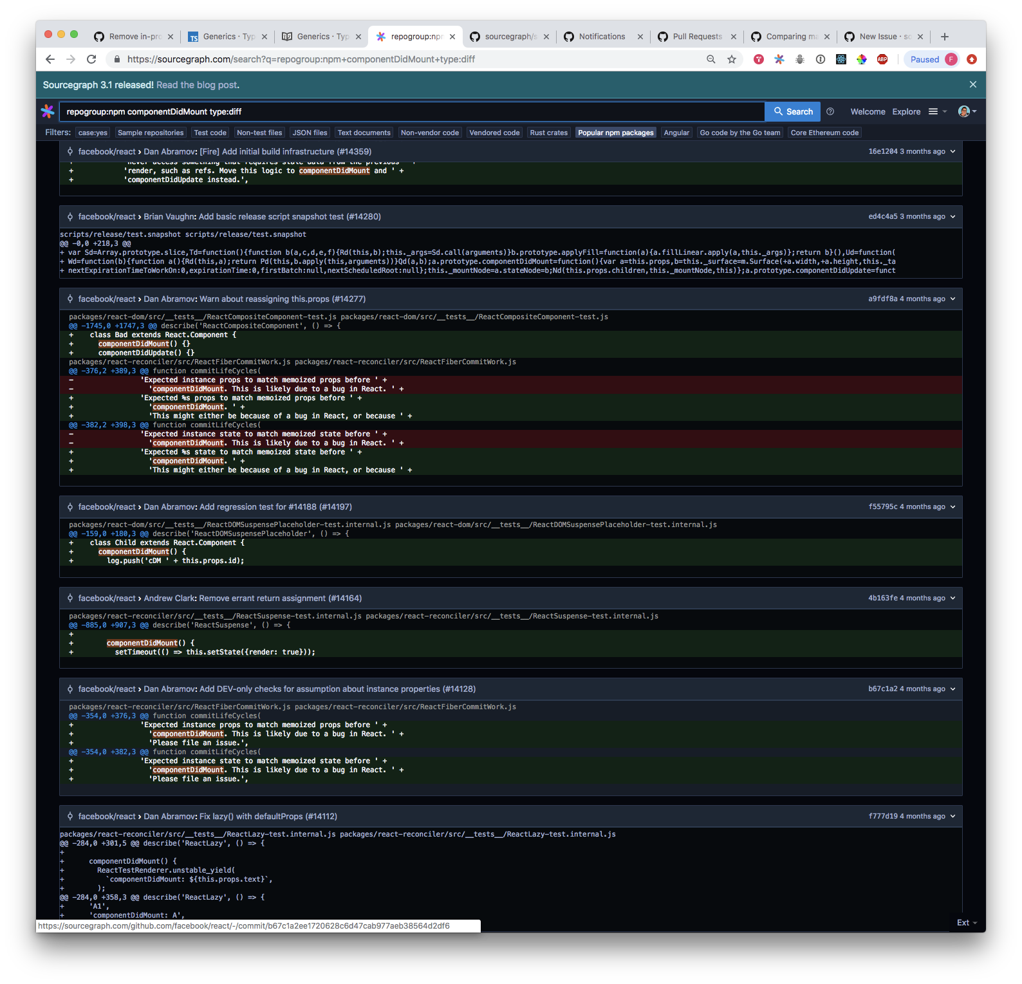1022x984 pixels.
Task: Collapse the f55795c commit result
Action: [952, 506]
